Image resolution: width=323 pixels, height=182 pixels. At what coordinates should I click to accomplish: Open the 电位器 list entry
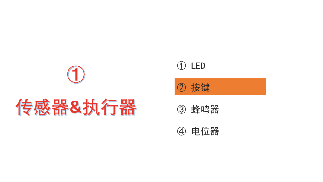pyautogui.click(x=205, y=131)
